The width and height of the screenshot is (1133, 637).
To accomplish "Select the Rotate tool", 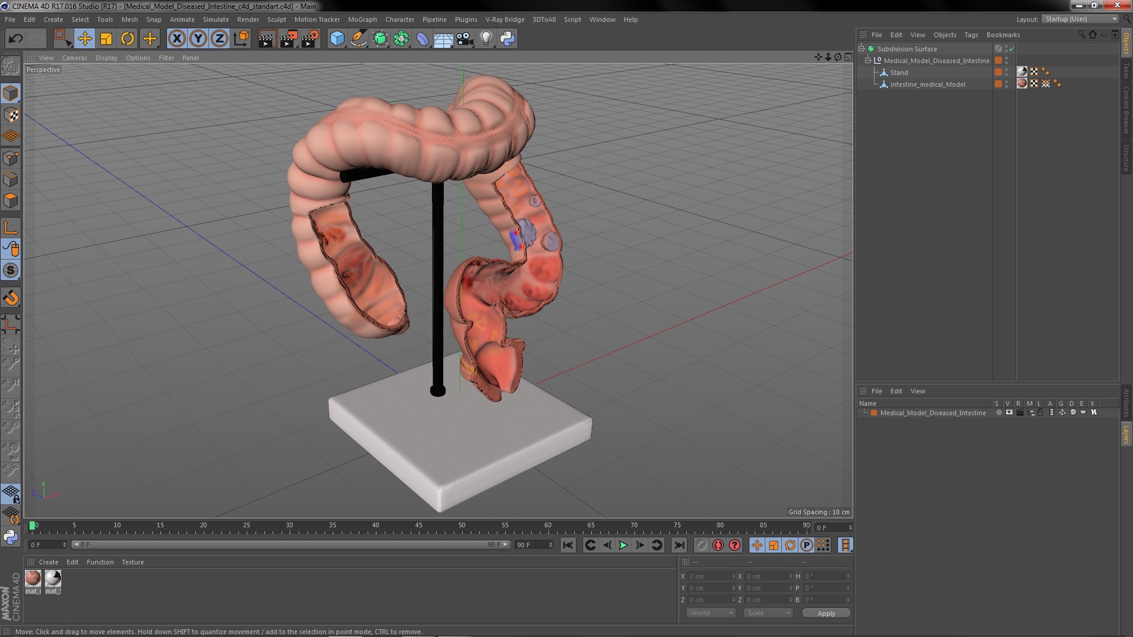I will pyautogui.click(x=127, y=39).
